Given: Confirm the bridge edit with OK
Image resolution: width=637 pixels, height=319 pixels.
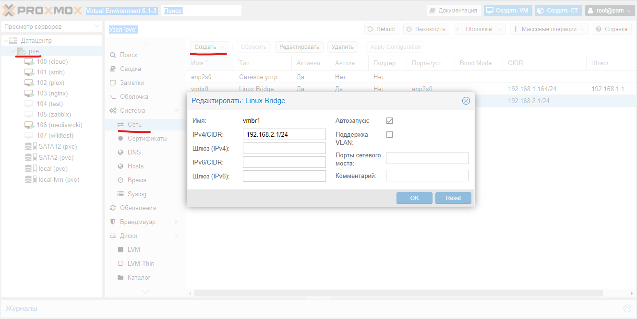Looking at the screenshot, I should 414,198.
